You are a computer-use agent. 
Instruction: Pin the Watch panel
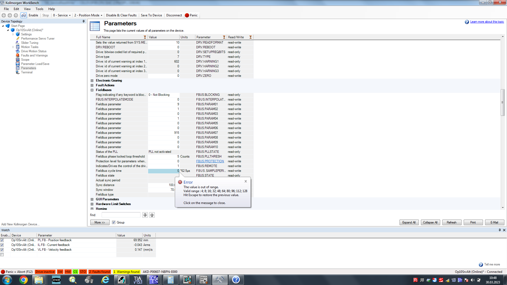[x=500, y=230]
